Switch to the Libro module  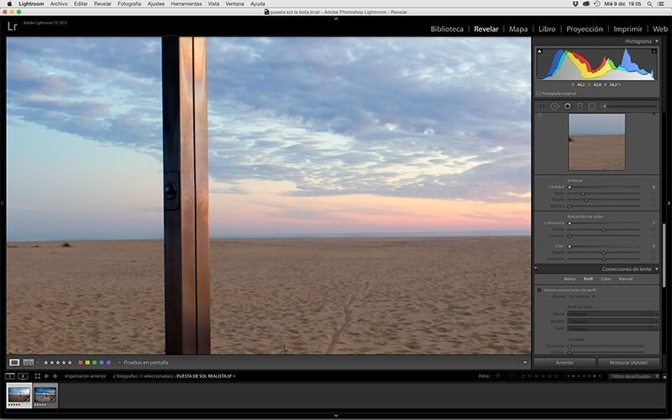coord(547,29)
